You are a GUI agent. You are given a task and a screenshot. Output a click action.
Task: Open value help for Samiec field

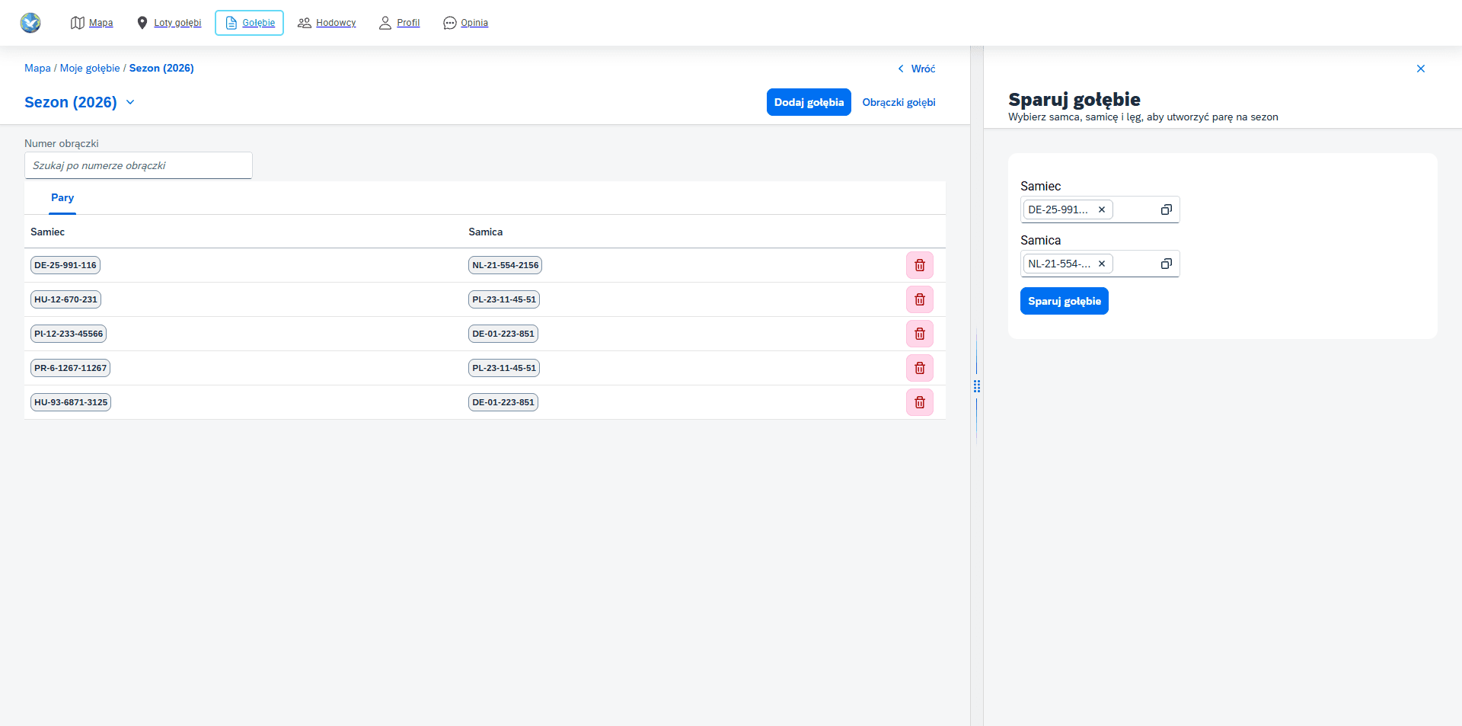(1166, 209)
